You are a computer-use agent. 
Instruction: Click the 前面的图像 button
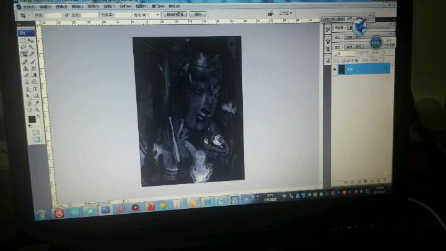175,14
